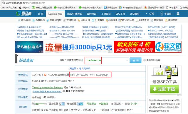This screenshot has height=114, width=188.
Task: Click the 软文发布4折 red banner
Action: tap(135, 47)
